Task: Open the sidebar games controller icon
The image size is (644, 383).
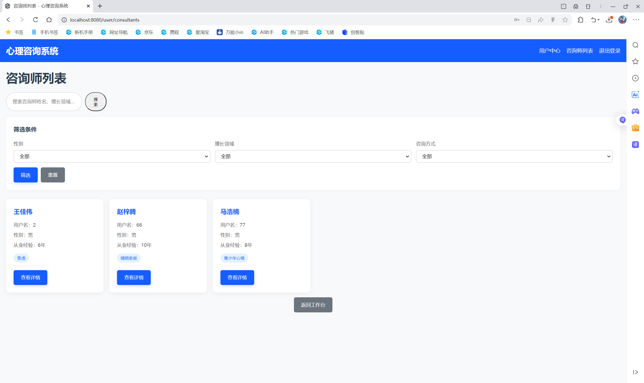Action: coord(635,111)
